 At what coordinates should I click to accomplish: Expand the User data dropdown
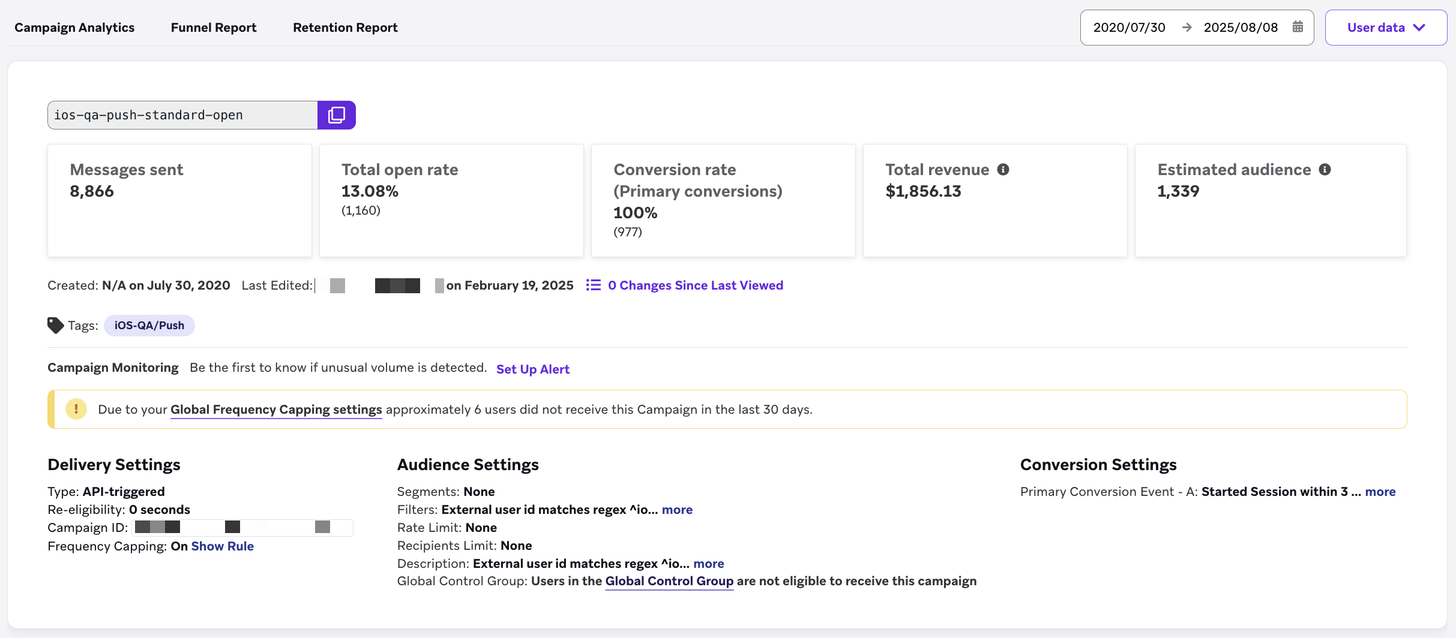click(1385, 28)
